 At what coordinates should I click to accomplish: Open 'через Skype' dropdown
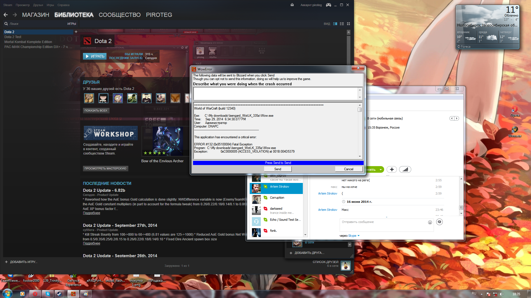pyautogui.click(x=350, y=236)
